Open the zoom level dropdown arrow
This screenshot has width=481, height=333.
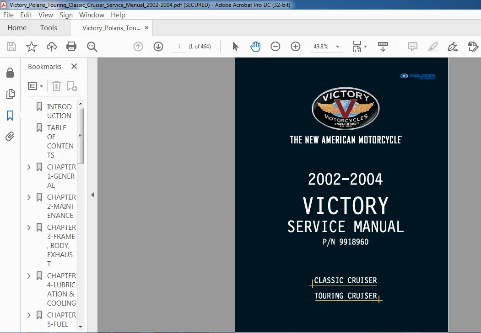(x=337, y=47)
